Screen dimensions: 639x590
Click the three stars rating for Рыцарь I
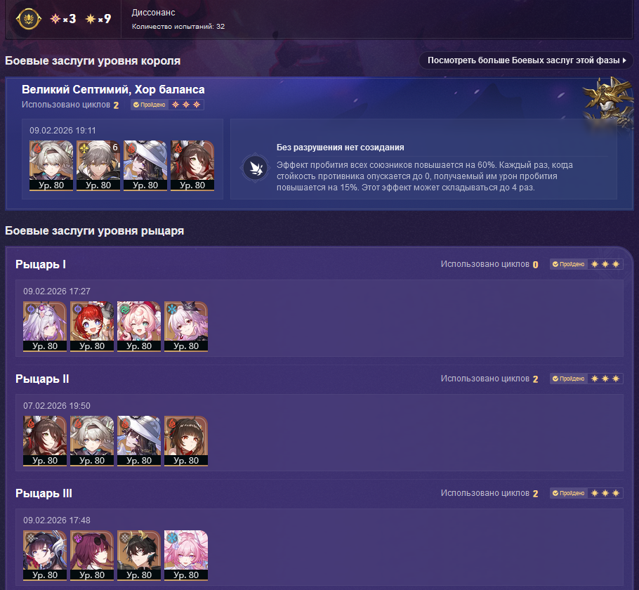(605, 264)
